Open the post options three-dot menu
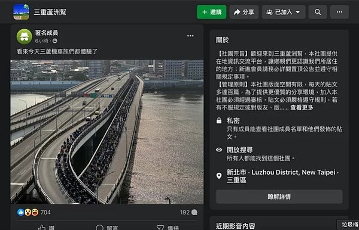The height and width of the screenshot is (230, 359). click(190, 36)
